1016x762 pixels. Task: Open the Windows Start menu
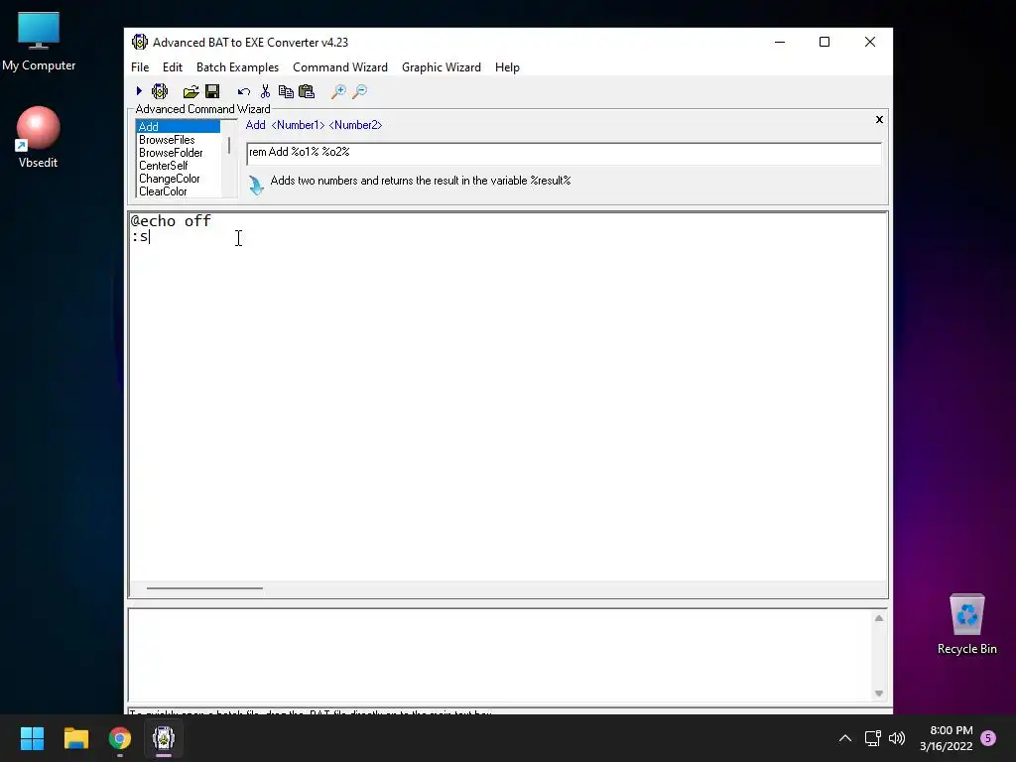pos(32,738)
